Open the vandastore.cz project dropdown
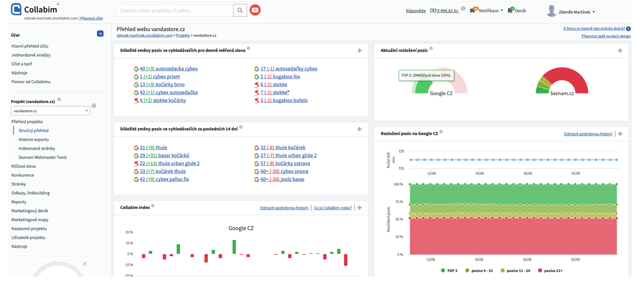Screen dimensions: 636x288 coord(50,111)
